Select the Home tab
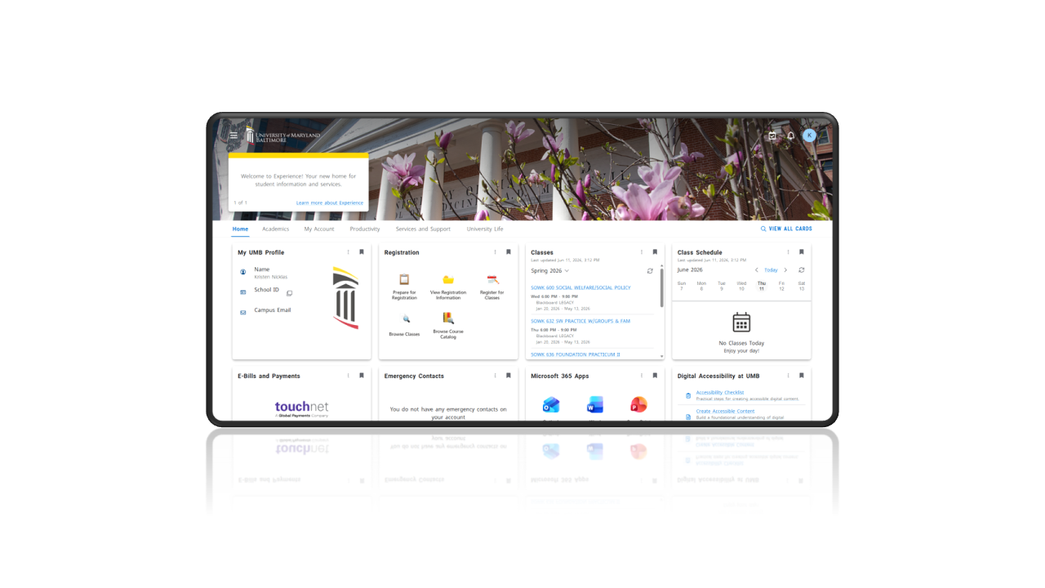The width and height of the screenshot is (1045, 588). tap(240, 229)
